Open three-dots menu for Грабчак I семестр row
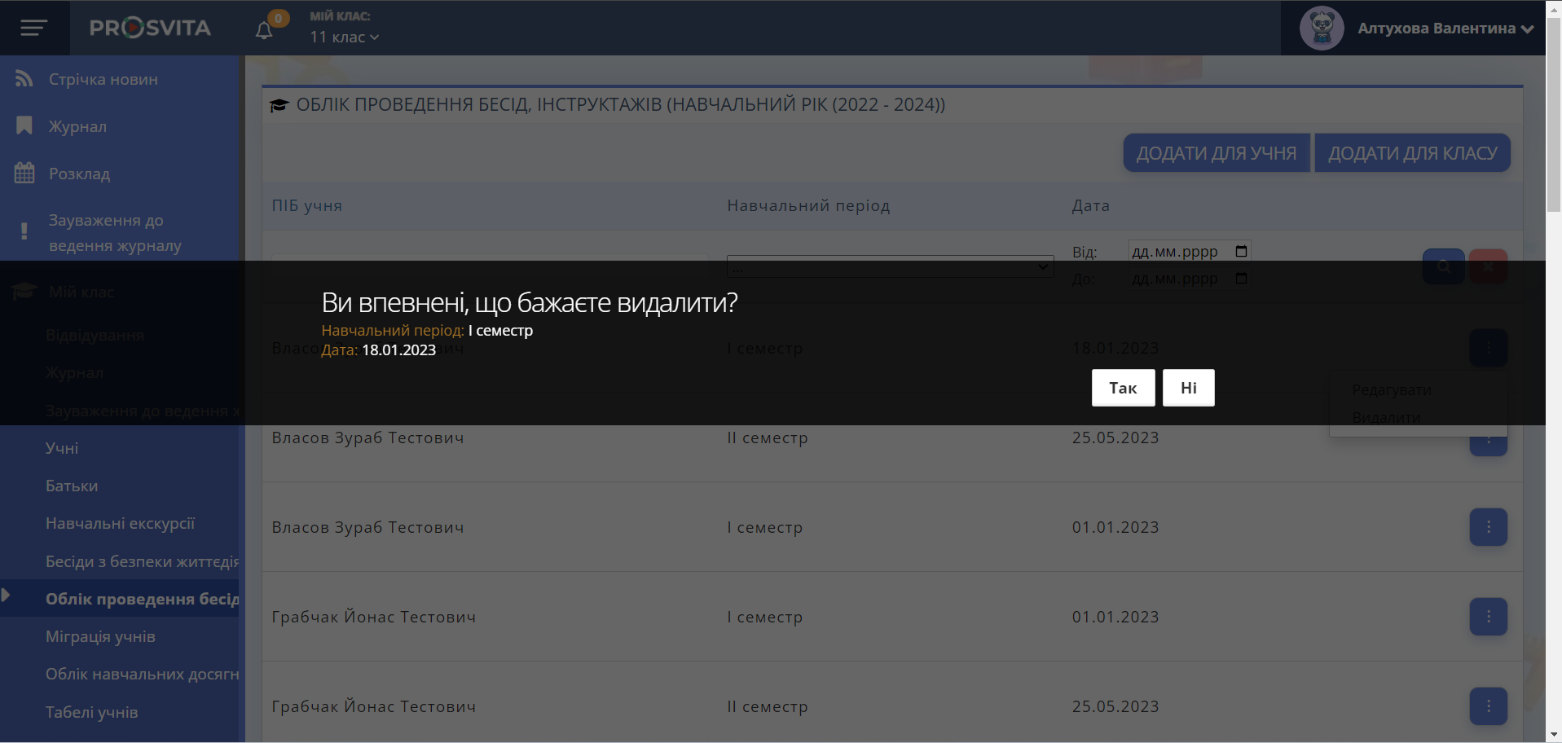Viewport: 1562px width, 743px height. pos(1488,617)
